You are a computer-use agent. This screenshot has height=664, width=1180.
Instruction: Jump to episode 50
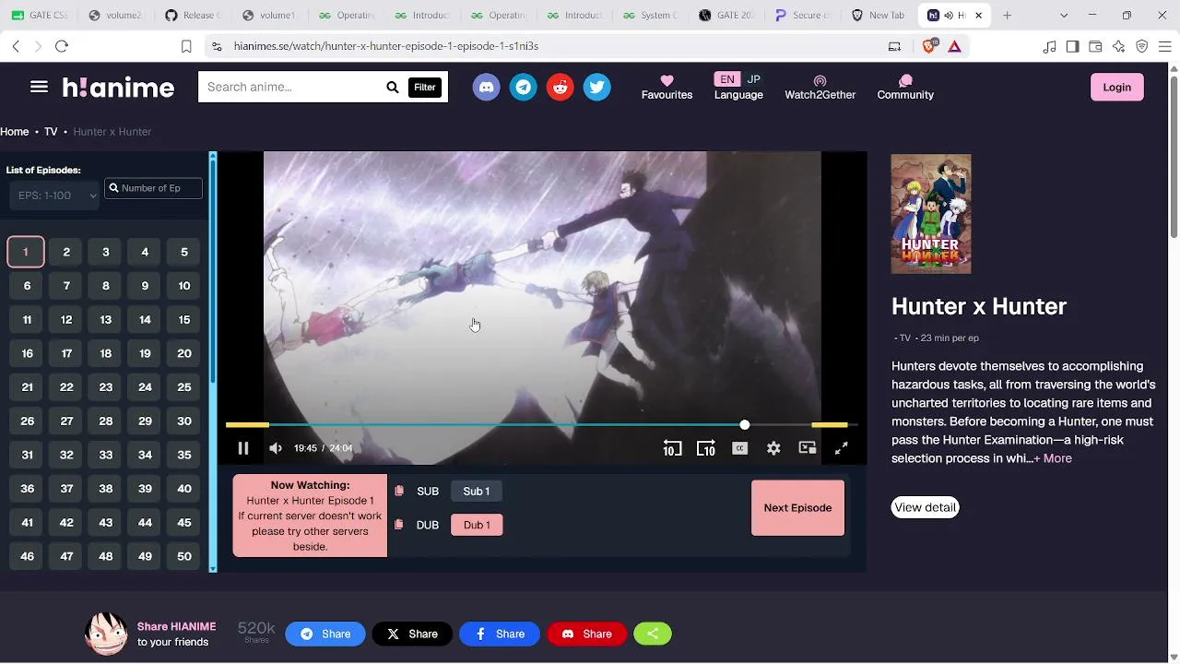coord(184,556)
